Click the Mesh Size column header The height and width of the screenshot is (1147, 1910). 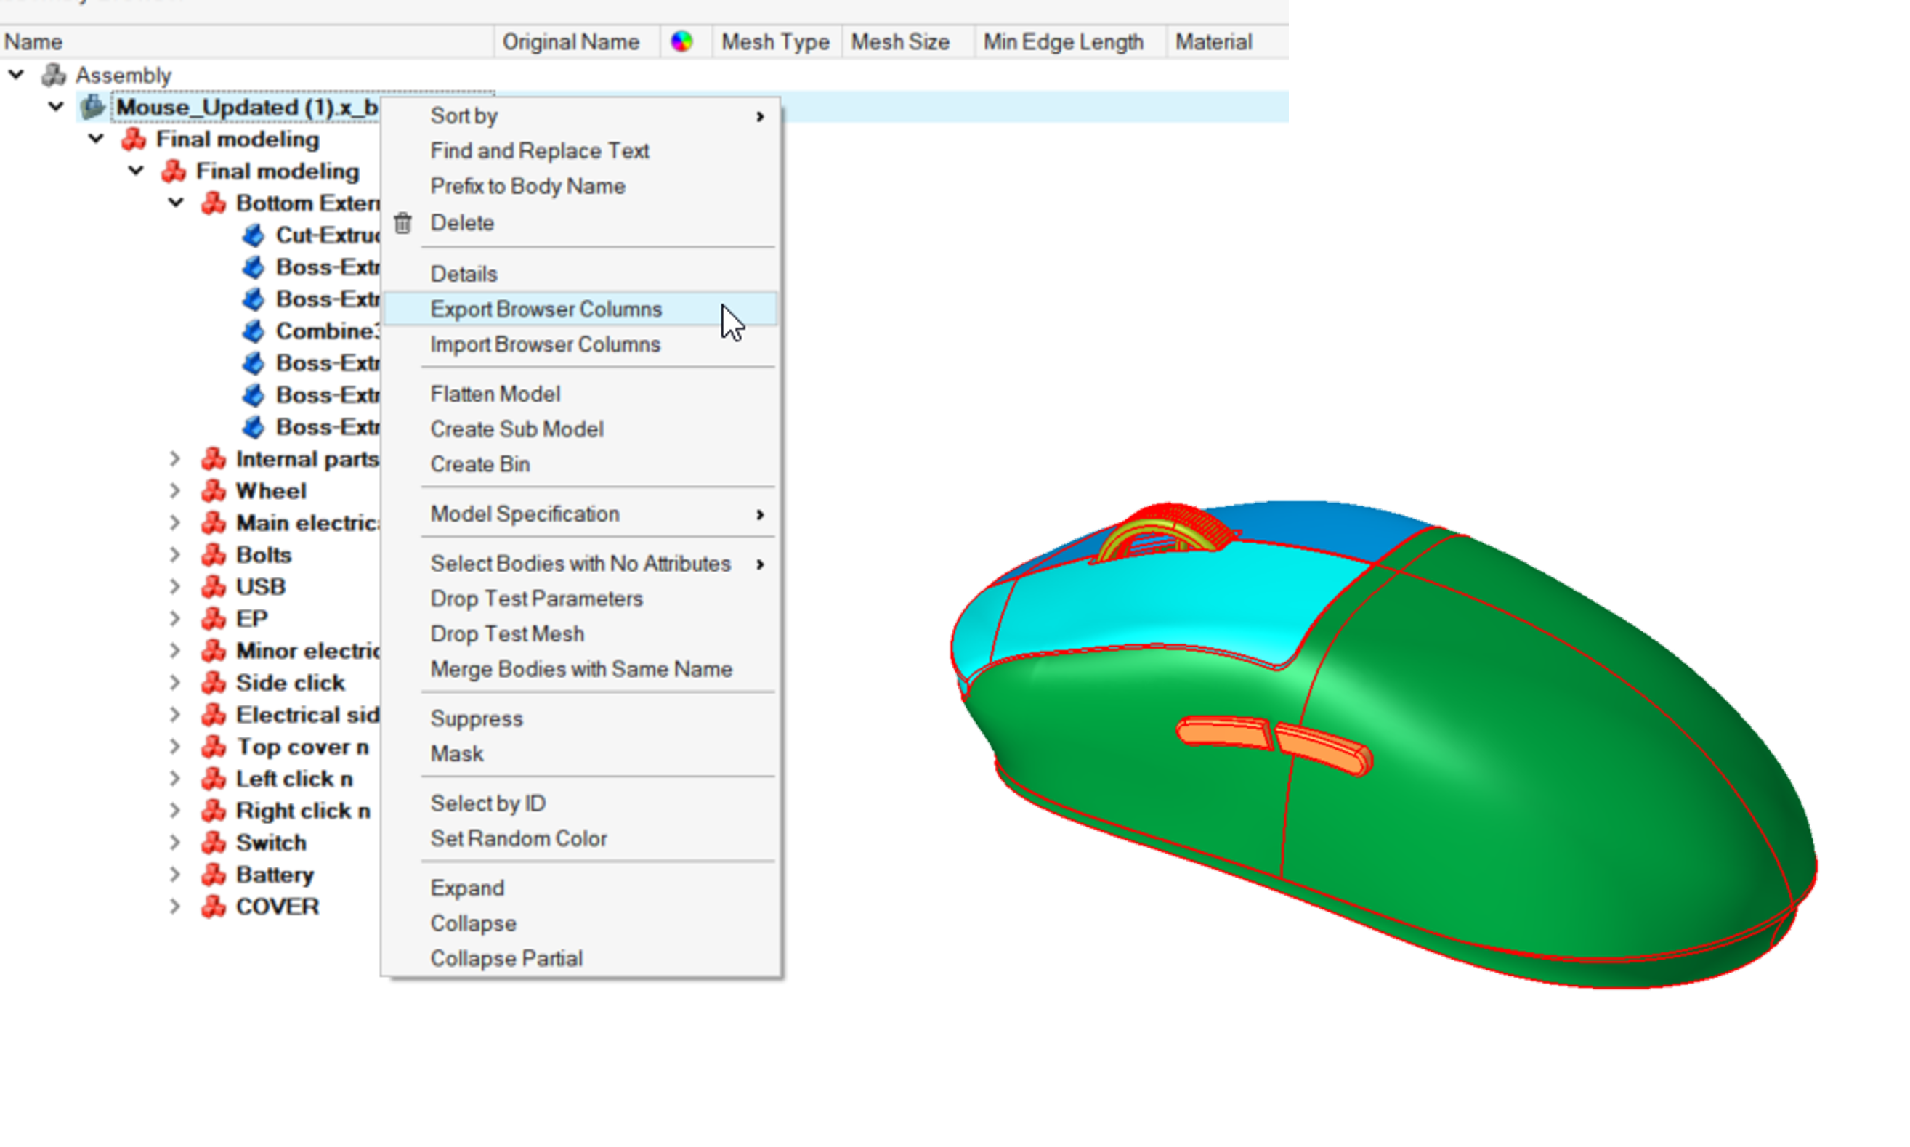coord(899,41)
